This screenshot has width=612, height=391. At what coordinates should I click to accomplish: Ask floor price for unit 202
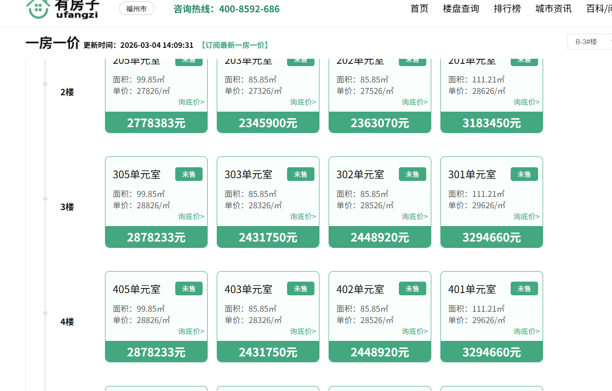[414, 102]
